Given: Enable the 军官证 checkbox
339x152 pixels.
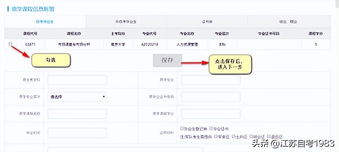Looking at the screenshot, I should pos(216,136).
